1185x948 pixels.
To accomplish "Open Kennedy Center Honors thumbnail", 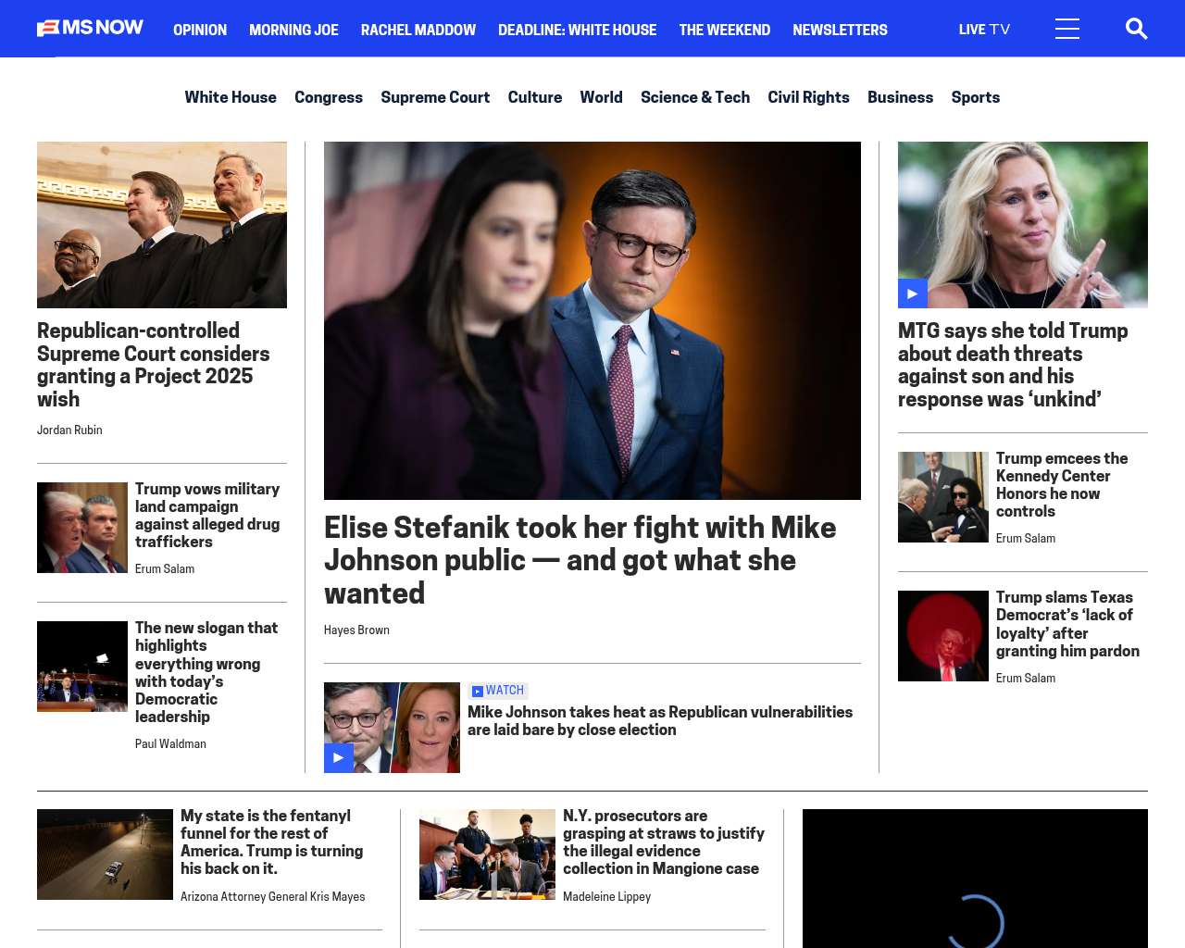I will [x=943, y=497].
